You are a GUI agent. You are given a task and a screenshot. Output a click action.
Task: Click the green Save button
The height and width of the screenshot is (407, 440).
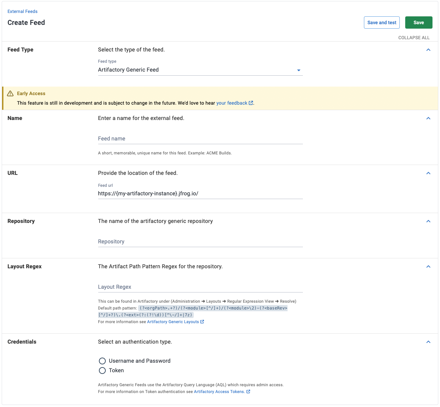(419, 22)
